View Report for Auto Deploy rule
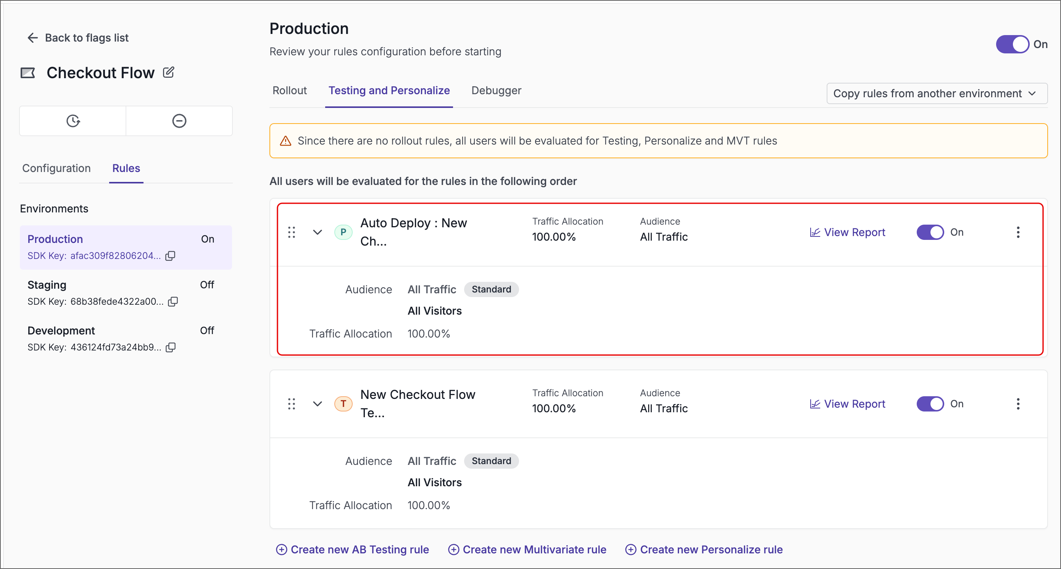The height and width of the screenshot is (569, 1061). pyautogui.click(x=847, y=233)
